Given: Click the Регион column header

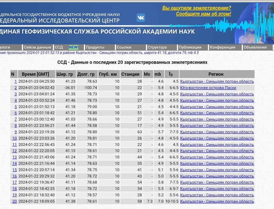Looking at the screenshot, I should 217,74.
